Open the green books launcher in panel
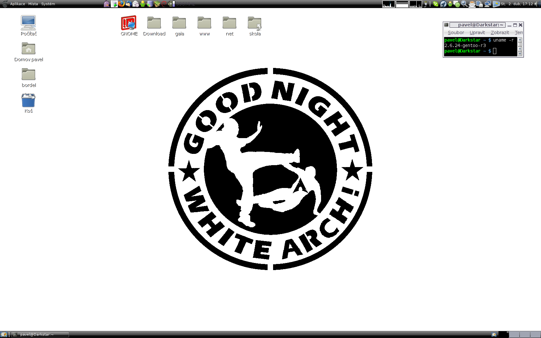This screenshot has height=338, width=541. pyautogui.click(x=157, y=4)
